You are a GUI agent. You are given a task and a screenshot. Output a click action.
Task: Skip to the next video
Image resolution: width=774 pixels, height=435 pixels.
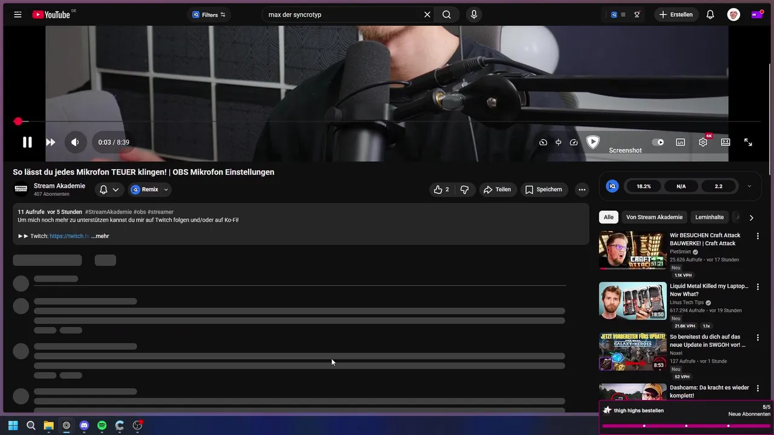click(51, 142)
